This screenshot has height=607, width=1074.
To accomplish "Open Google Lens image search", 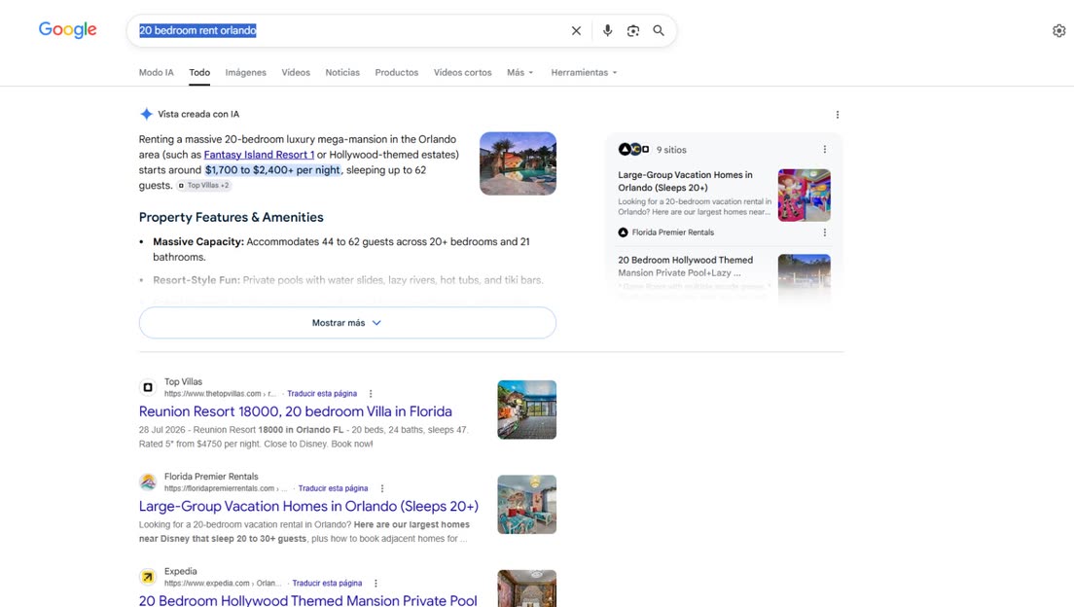I will [633, 31].
